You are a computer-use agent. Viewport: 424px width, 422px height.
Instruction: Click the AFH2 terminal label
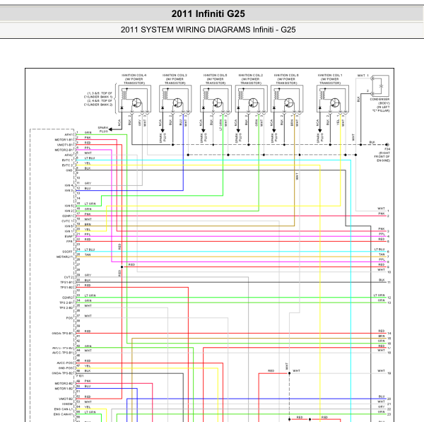point(69,155)
